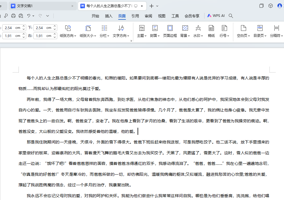Click the undo arrow icon

28,16
